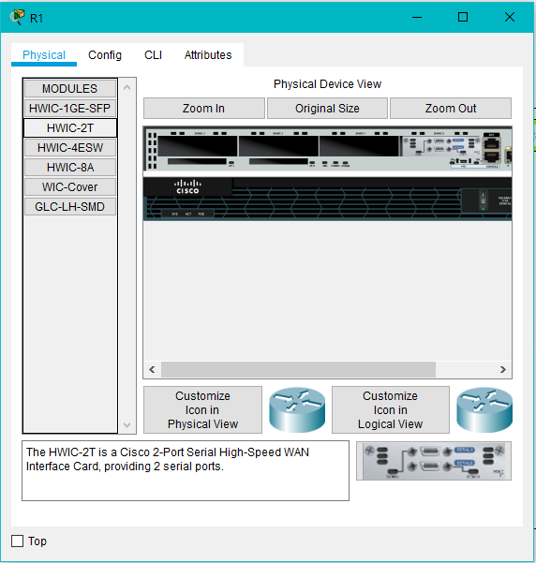This screenshot has height=563, width=536.
Task: Click the router icon beside Physical View customize
Action: click(x=297, y=409)
